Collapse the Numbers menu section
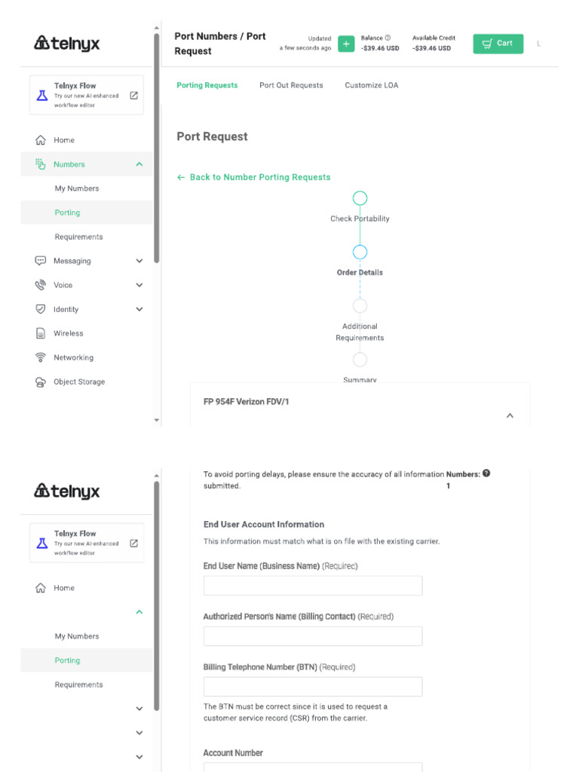This screenshot has height=772, width=579. (x=139, y=164)
